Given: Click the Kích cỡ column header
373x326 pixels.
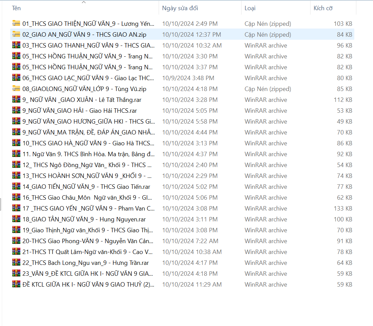Looking at the screenshot, I should pos(323,8).
